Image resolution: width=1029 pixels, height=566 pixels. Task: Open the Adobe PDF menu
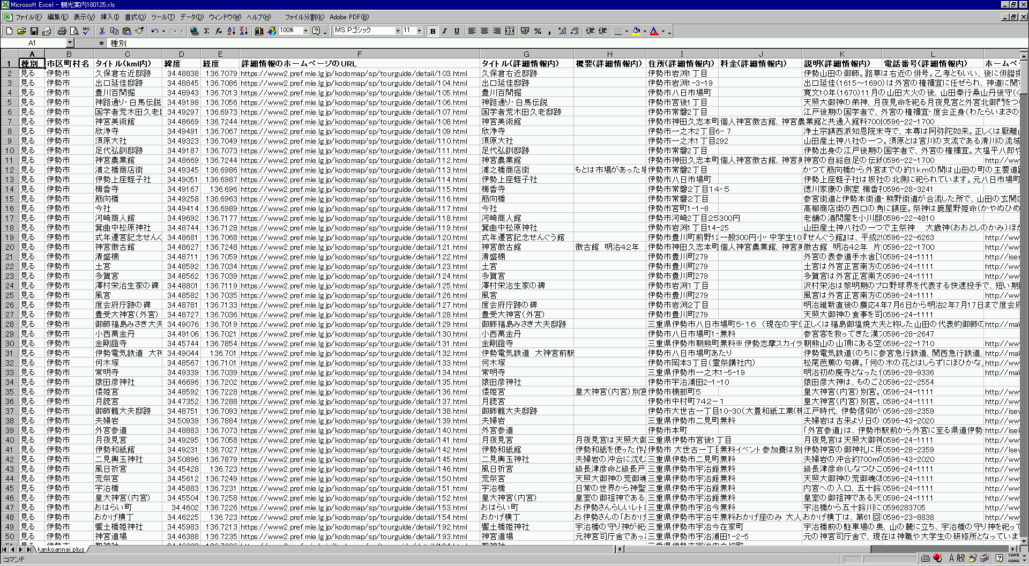(349, 17)
